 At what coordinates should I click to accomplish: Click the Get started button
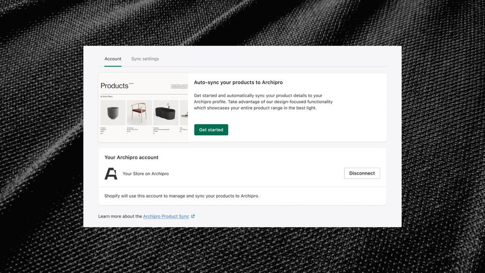click(x=211, y=130)
